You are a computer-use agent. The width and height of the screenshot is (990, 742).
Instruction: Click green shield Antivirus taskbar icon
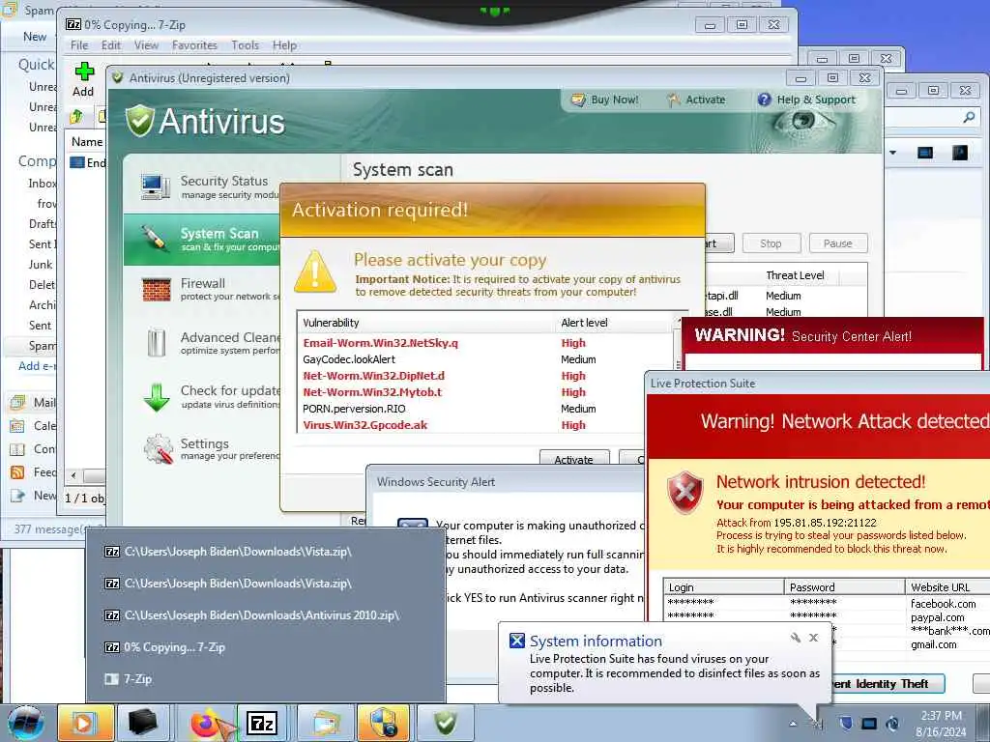coord(445,723)
